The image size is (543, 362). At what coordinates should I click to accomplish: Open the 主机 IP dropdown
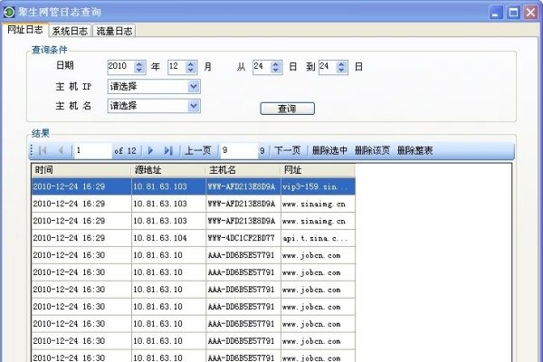(194, 86)
